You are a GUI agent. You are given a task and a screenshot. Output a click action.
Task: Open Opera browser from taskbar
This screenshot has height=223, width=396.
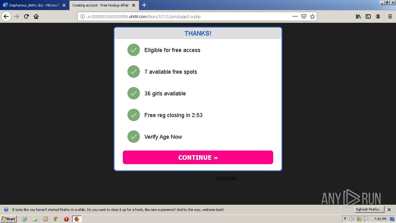click(x=66, y=219)
